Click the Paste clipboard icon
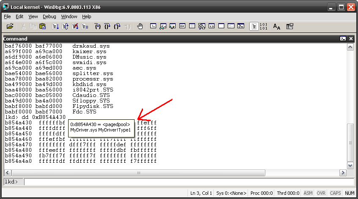Viewport: 358px width, 199px height. click(x=43, y=26)
